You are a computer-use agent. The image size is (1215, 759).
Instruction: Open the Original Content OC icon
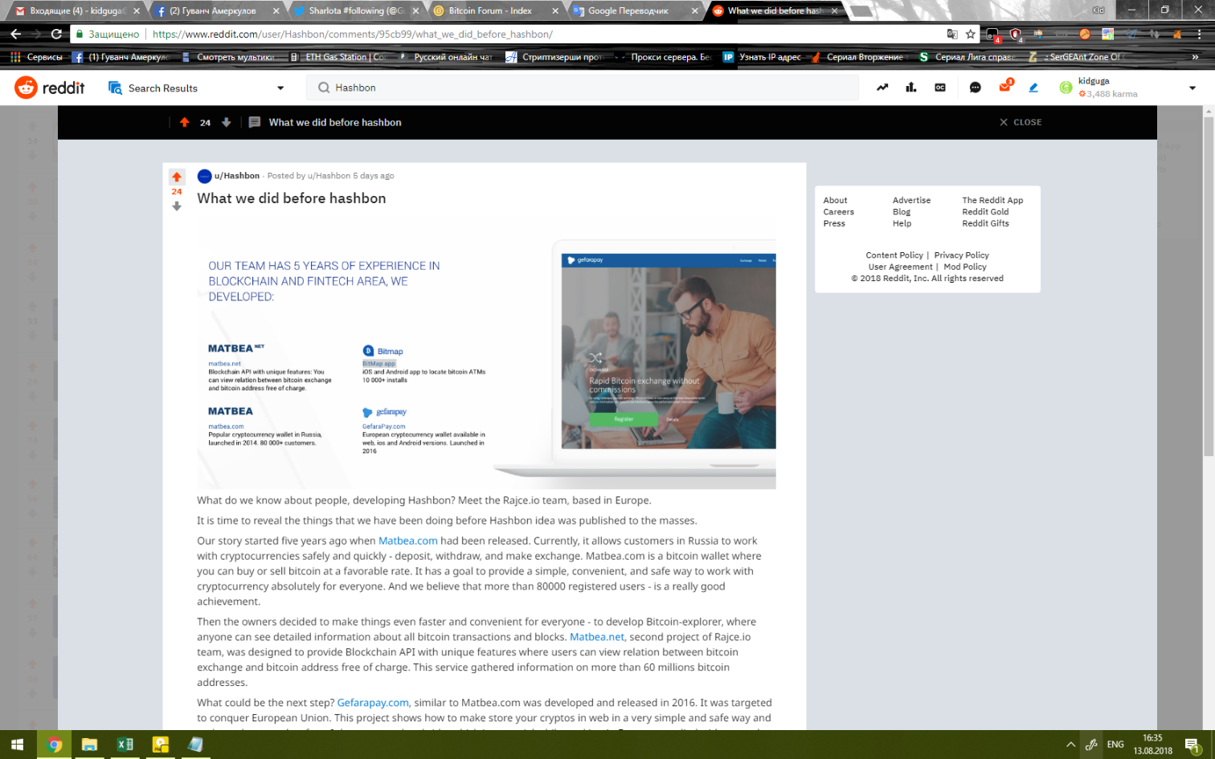pyautogui.click(x=940, y=88)
